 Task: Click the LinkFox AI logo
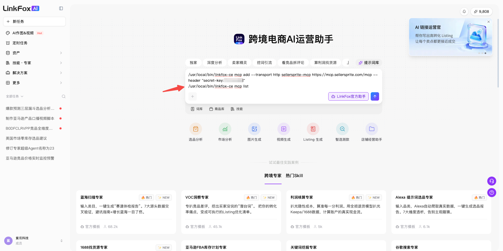[x=21, y=8]
